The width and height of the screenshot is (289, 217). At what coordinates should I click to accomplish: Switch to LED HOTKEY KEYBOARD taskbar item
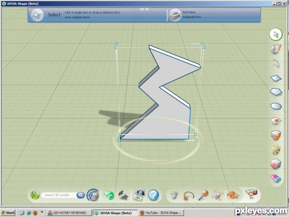[69, 213]
